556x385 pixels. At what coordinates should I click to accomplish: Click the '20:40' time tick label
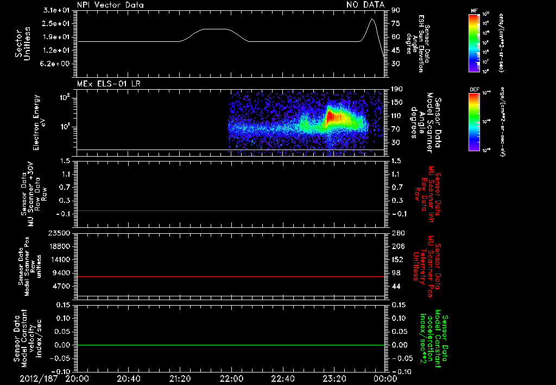tap(128, 378)
